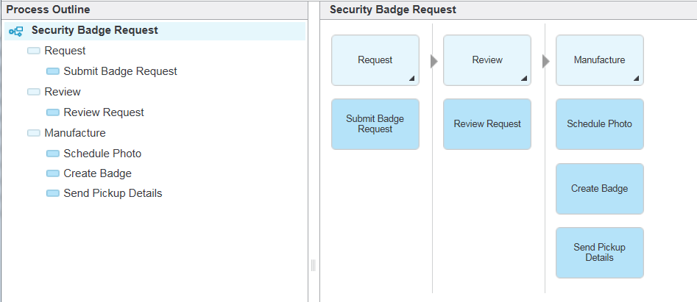Select Send Pickup Details text in the outline tree
The image size is (697, 302).
(113, 193)
